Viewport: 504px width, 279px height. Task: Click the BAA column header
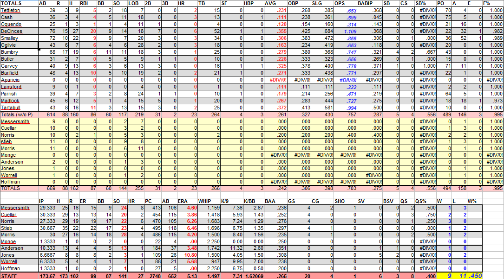(276, 202)
